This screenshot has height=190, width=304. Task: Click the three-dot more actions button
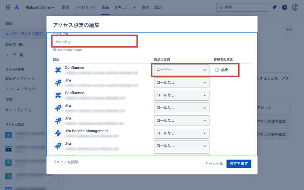(x=289, y=30)
